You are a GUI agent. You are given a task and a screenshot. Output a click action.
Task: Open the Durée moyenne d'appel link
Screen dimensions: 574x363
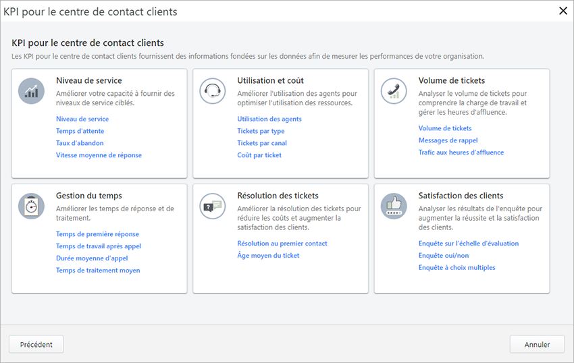pyautogui.click(x=92, y=258)
